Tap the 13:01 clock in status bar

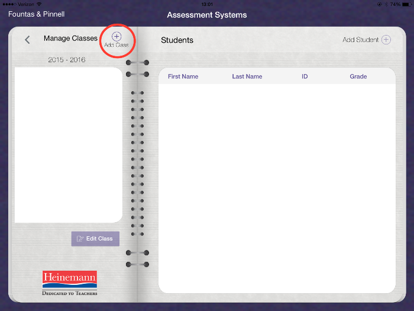(x=207, y=4)
